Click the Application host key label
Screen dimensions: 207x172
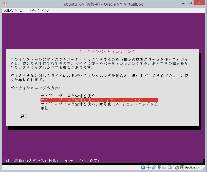(x=192, y=167)
